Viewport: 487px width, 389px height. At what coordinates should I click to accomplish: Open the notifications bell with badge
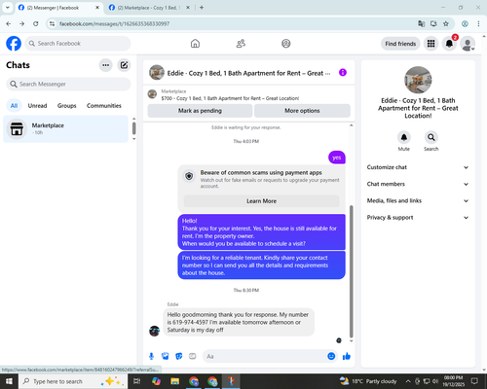tap(449, 44)
